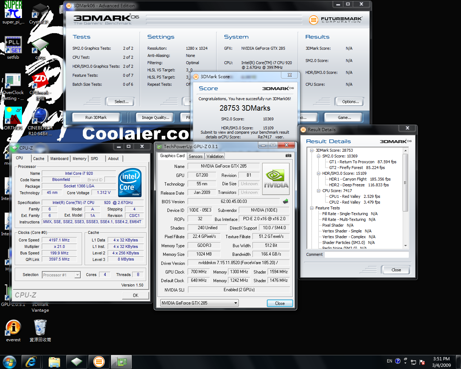This screenshot has height=369, width=461.
Task: Click the Run 3DMark button
Action: click(96, 117)
